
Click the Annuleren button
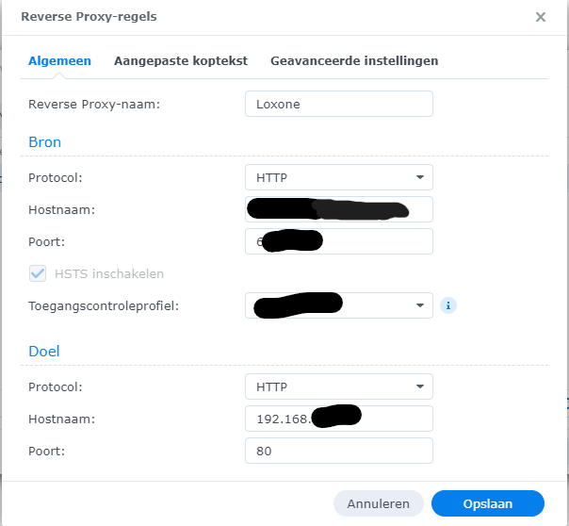378,503
